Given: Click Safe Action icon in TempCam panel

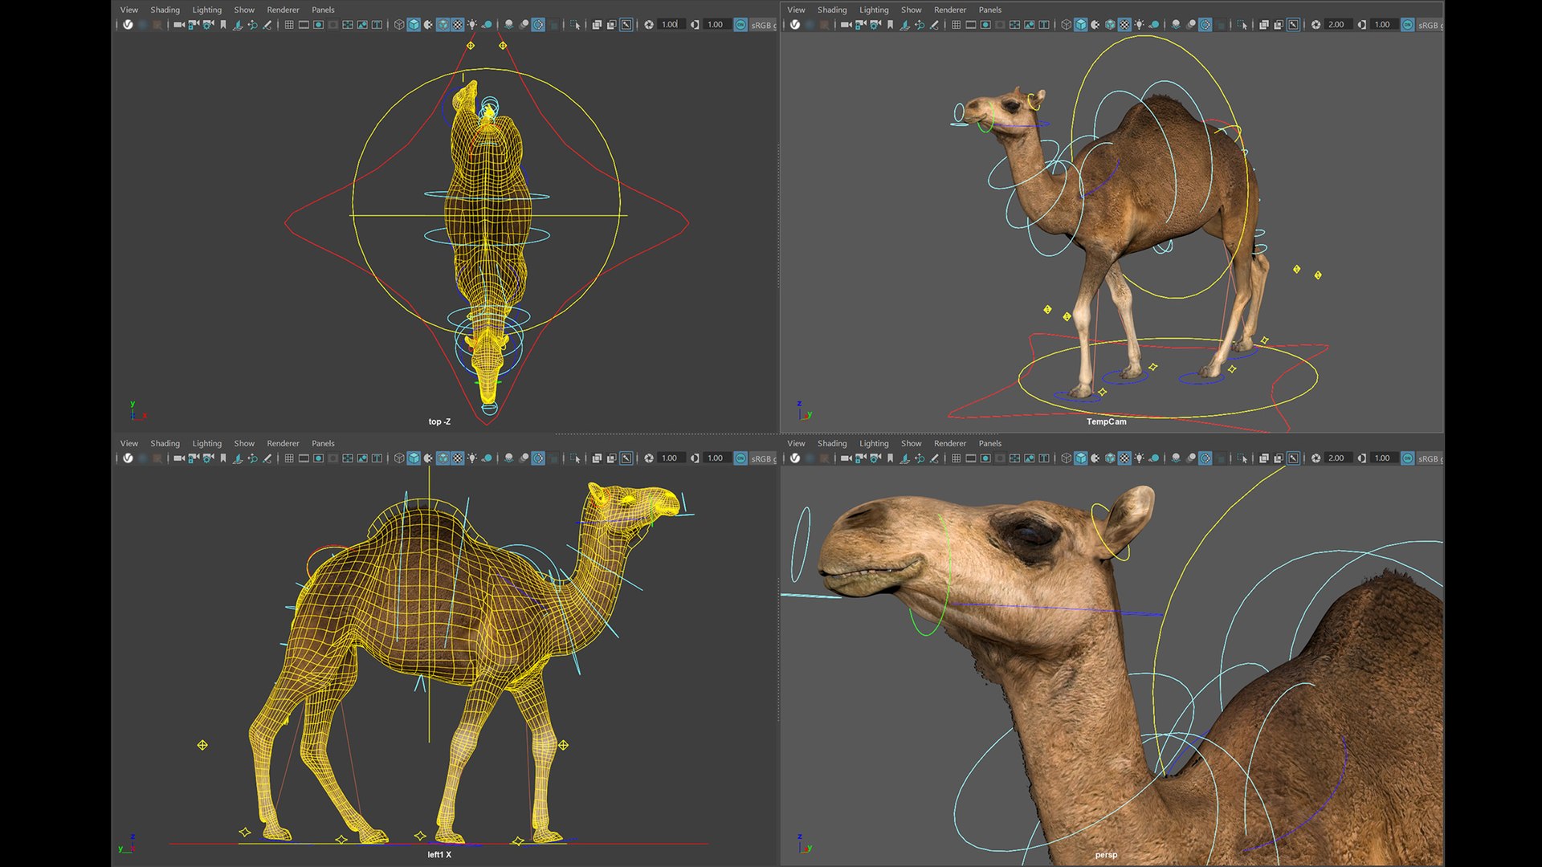Looking at the screenshot, I should point(1029,25).
